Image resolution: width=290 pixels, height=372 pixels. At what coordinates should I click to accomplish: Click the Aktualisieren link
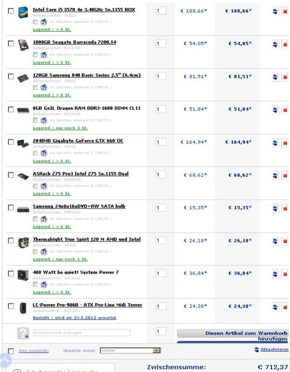click(x=274, y=349)
